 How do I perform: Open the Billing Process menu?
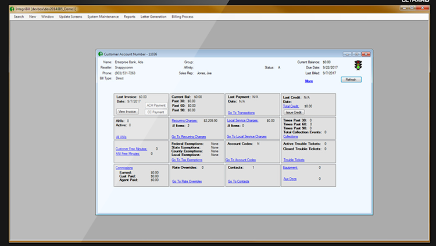pyautogui.click(x=183, y=17)
